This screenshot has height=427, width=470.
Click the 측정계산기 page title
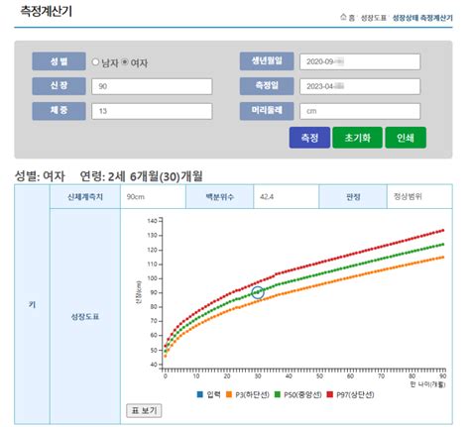[x=47, y=11]
